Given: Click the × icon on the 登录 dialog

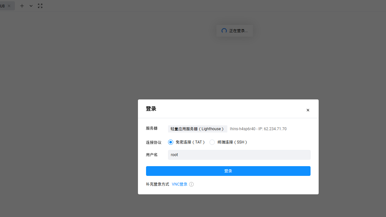Looking at the screenshot, I should pyautogui.click(x=308, y=110).
